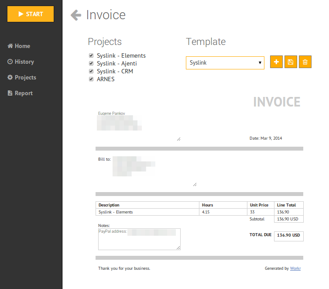The height and width of the screenshot is (289, 329).
Task: Save the template using floppy disk icon
Action: 291,62
